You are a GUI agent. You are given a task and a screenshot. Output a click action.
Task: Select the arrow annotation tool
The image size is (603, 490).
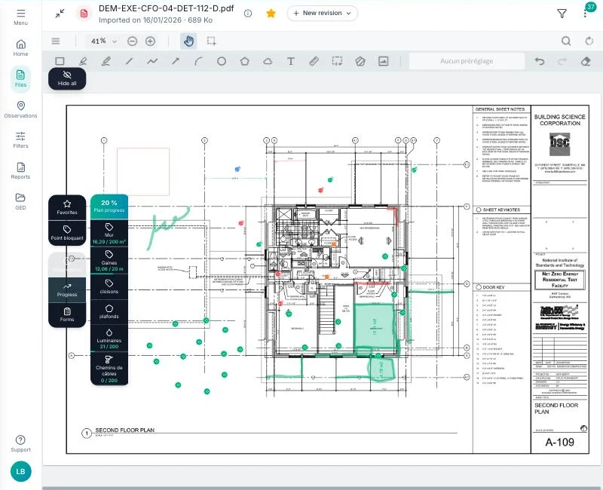click(x=176, y=61)
